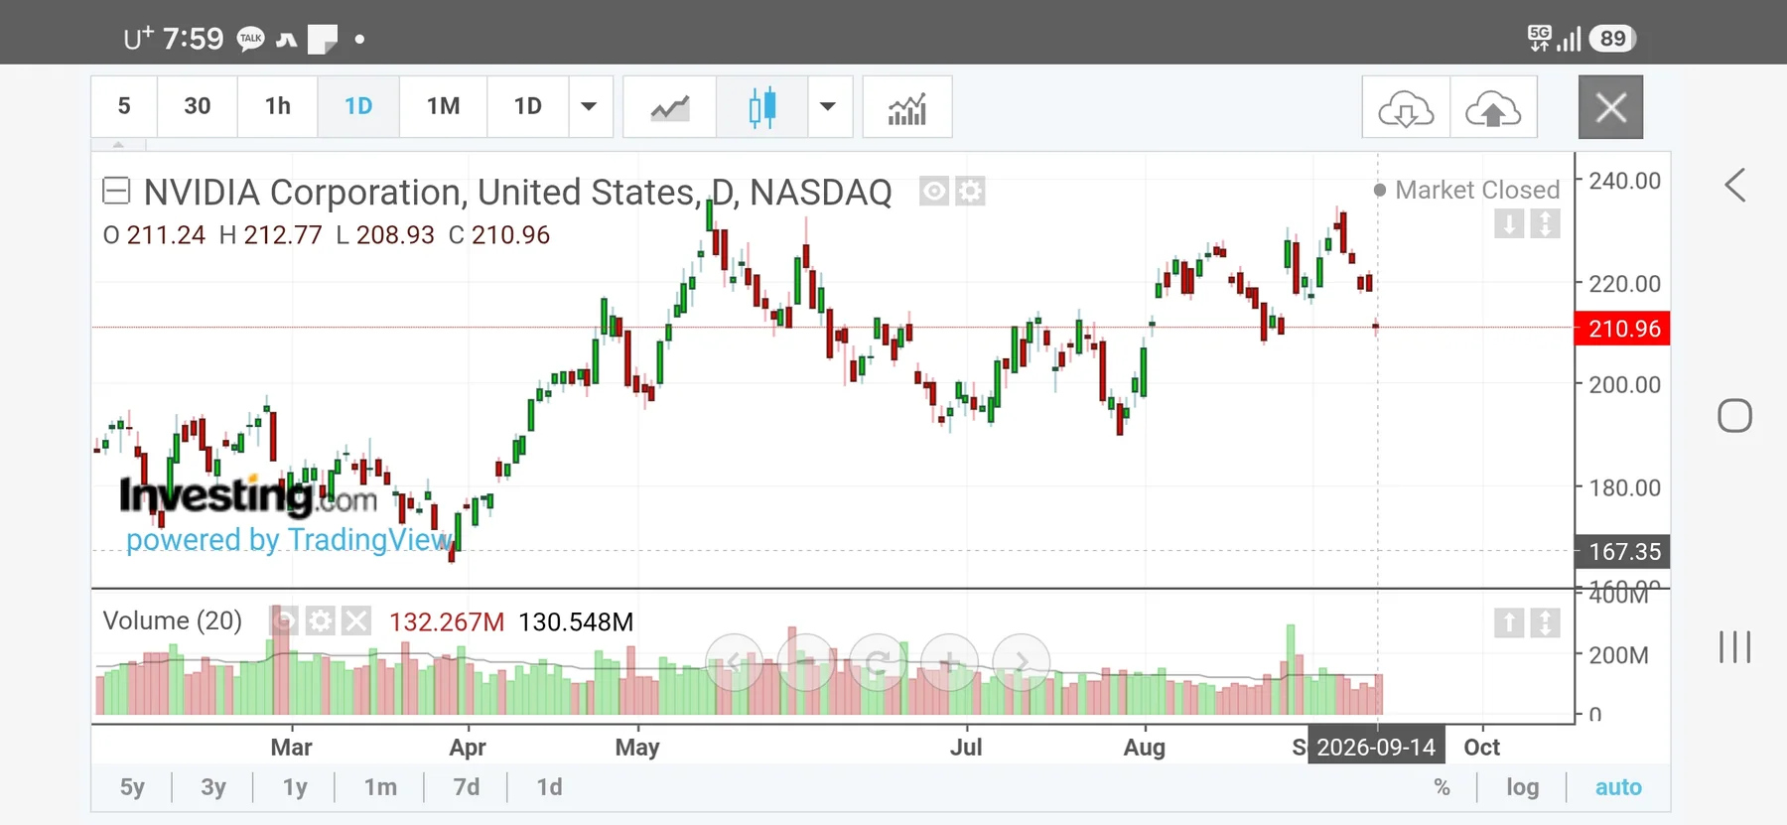Screen dimensions: 1787x825
Task: Move main price pane down arrow
Action: [1509, 223]
